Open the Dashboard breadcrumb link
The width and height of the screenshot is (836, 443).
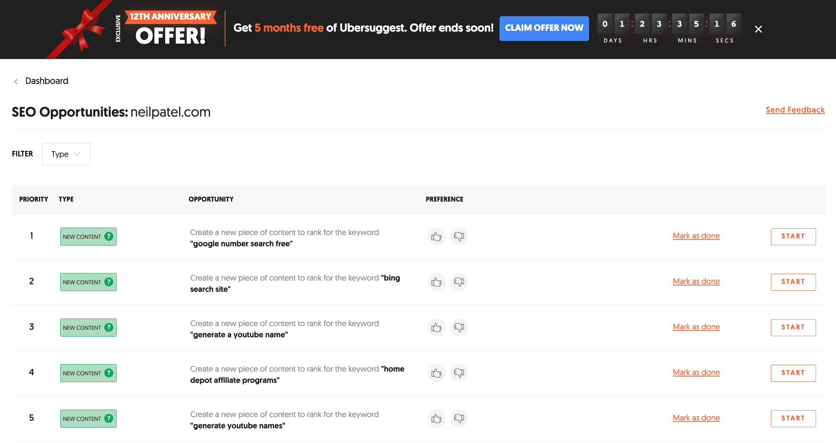[47, 81]
